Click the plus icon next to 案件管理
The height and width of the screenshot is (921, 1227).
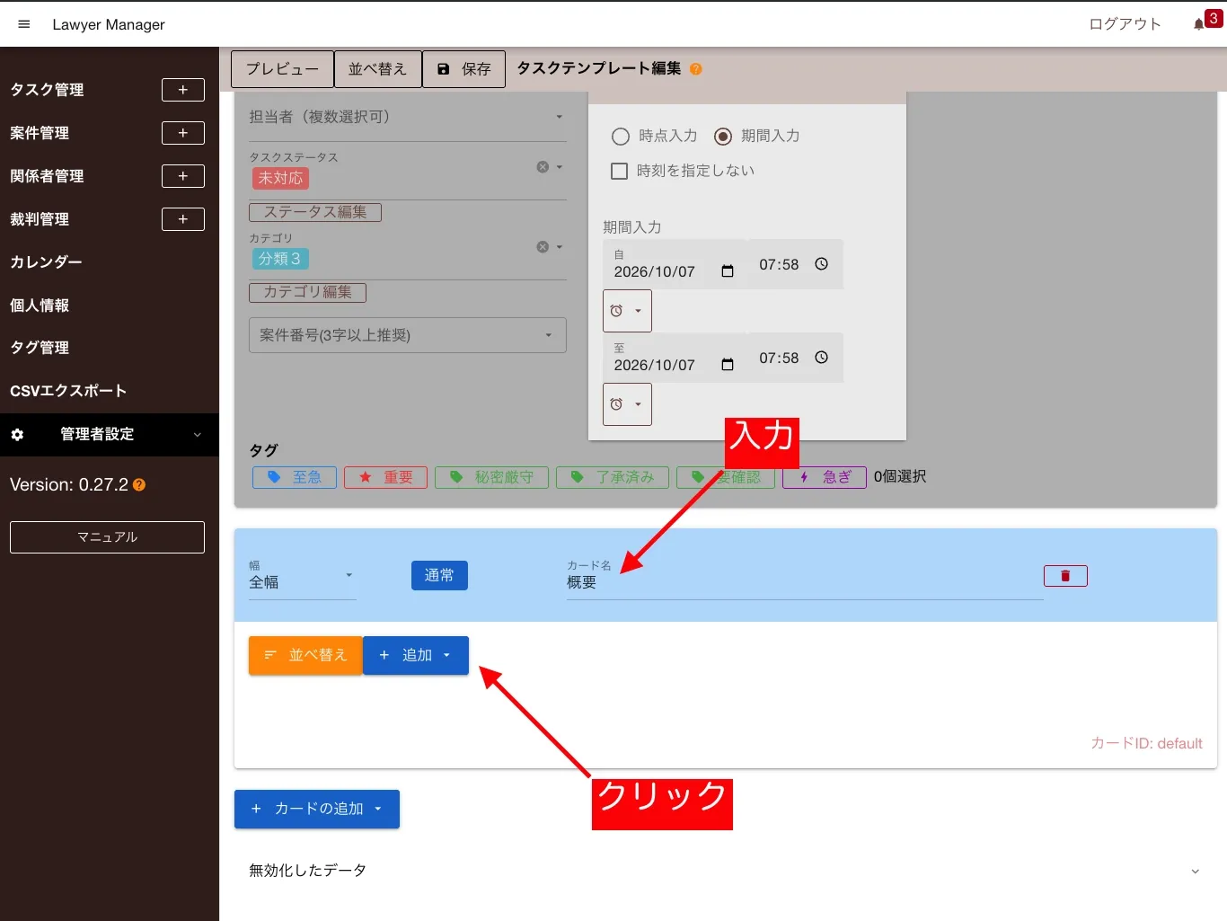point(183,133)
